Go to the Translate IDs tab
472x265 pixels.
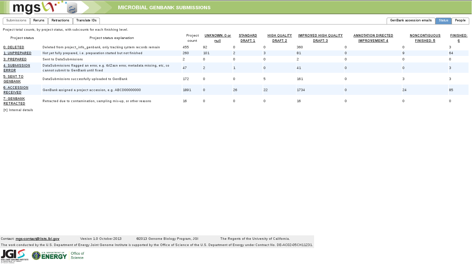86,21
